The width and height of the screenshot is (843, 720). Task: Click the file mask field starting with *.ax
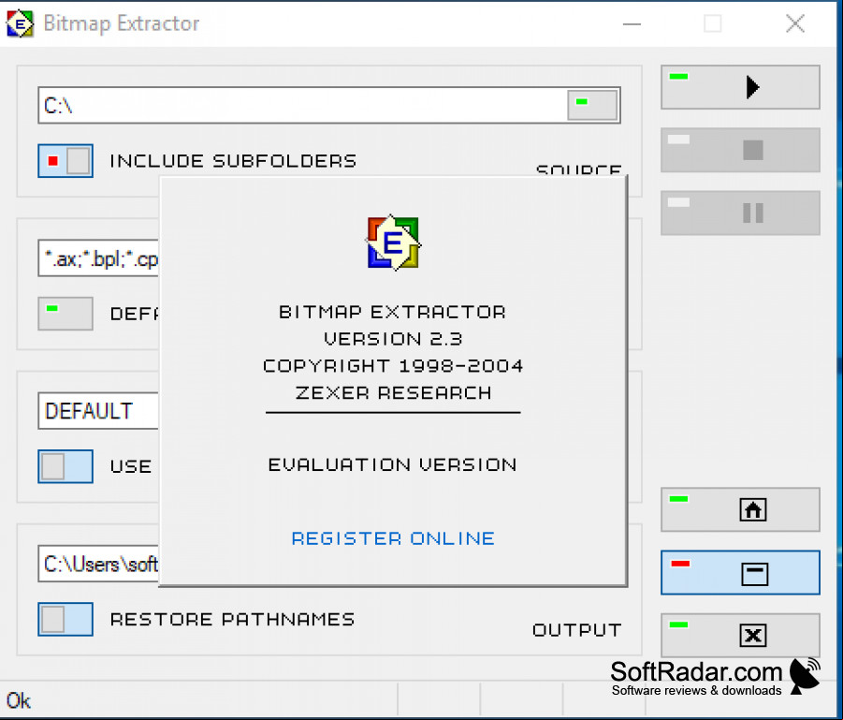tap(99, 258)
